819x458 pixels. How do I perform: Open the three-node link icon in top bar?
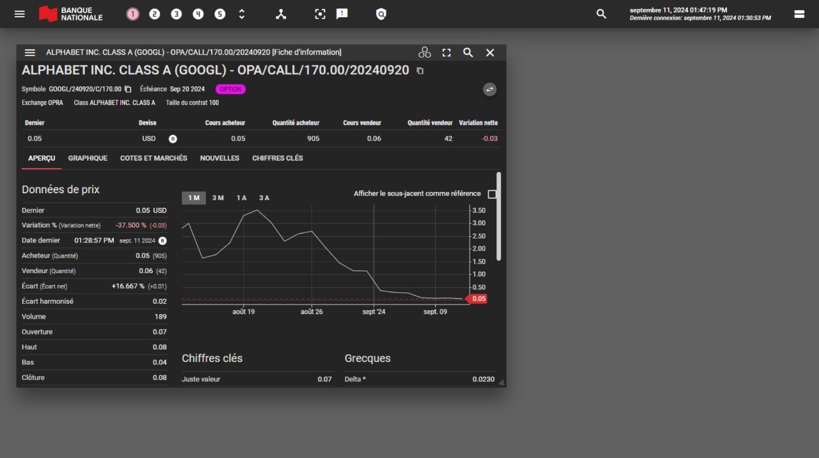tap(281, 13)
